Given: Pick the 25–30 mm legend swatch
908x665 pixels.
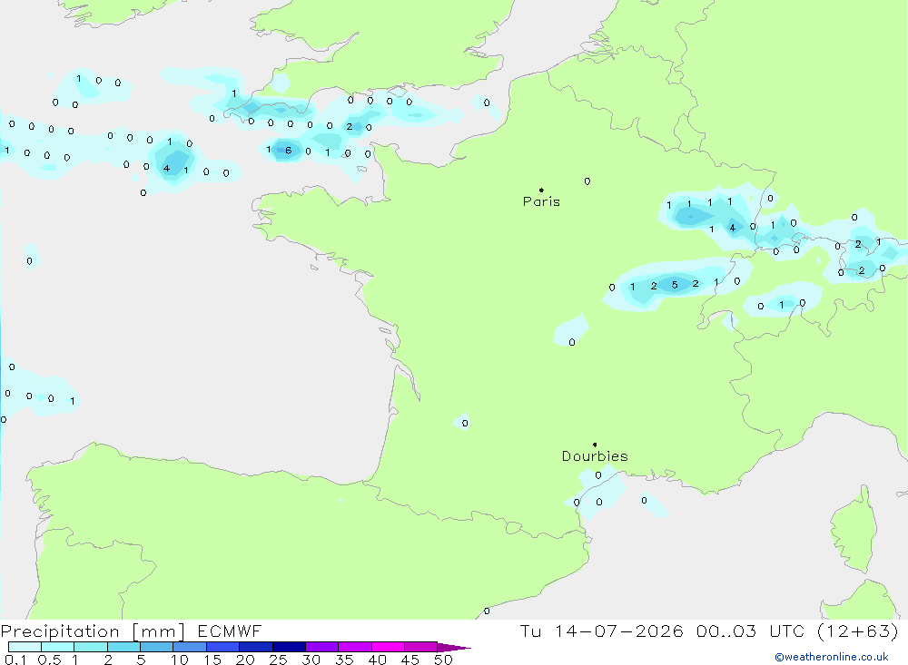Looking at the screenshot, I should 289,647.
